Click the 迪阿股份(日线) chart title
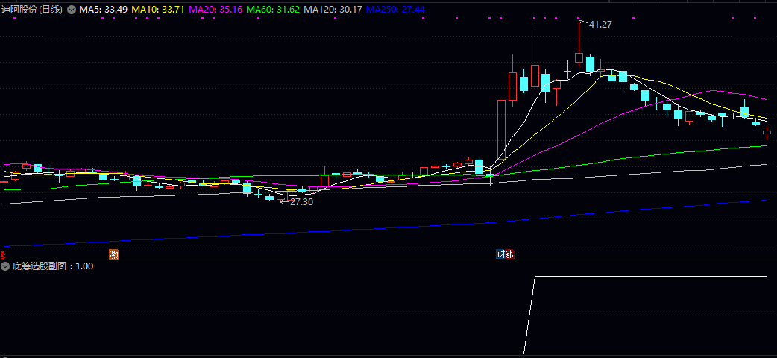This screenshot has height=358, width=777. pos(32,10)
